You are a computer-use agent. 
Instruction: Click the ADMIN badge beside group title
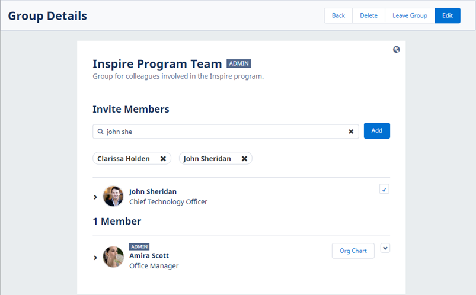pyautogui.click(x=239, y=63)
